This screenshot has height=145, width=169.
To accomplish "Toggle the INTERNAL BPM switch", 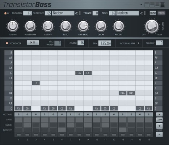I will click(139, 43).
